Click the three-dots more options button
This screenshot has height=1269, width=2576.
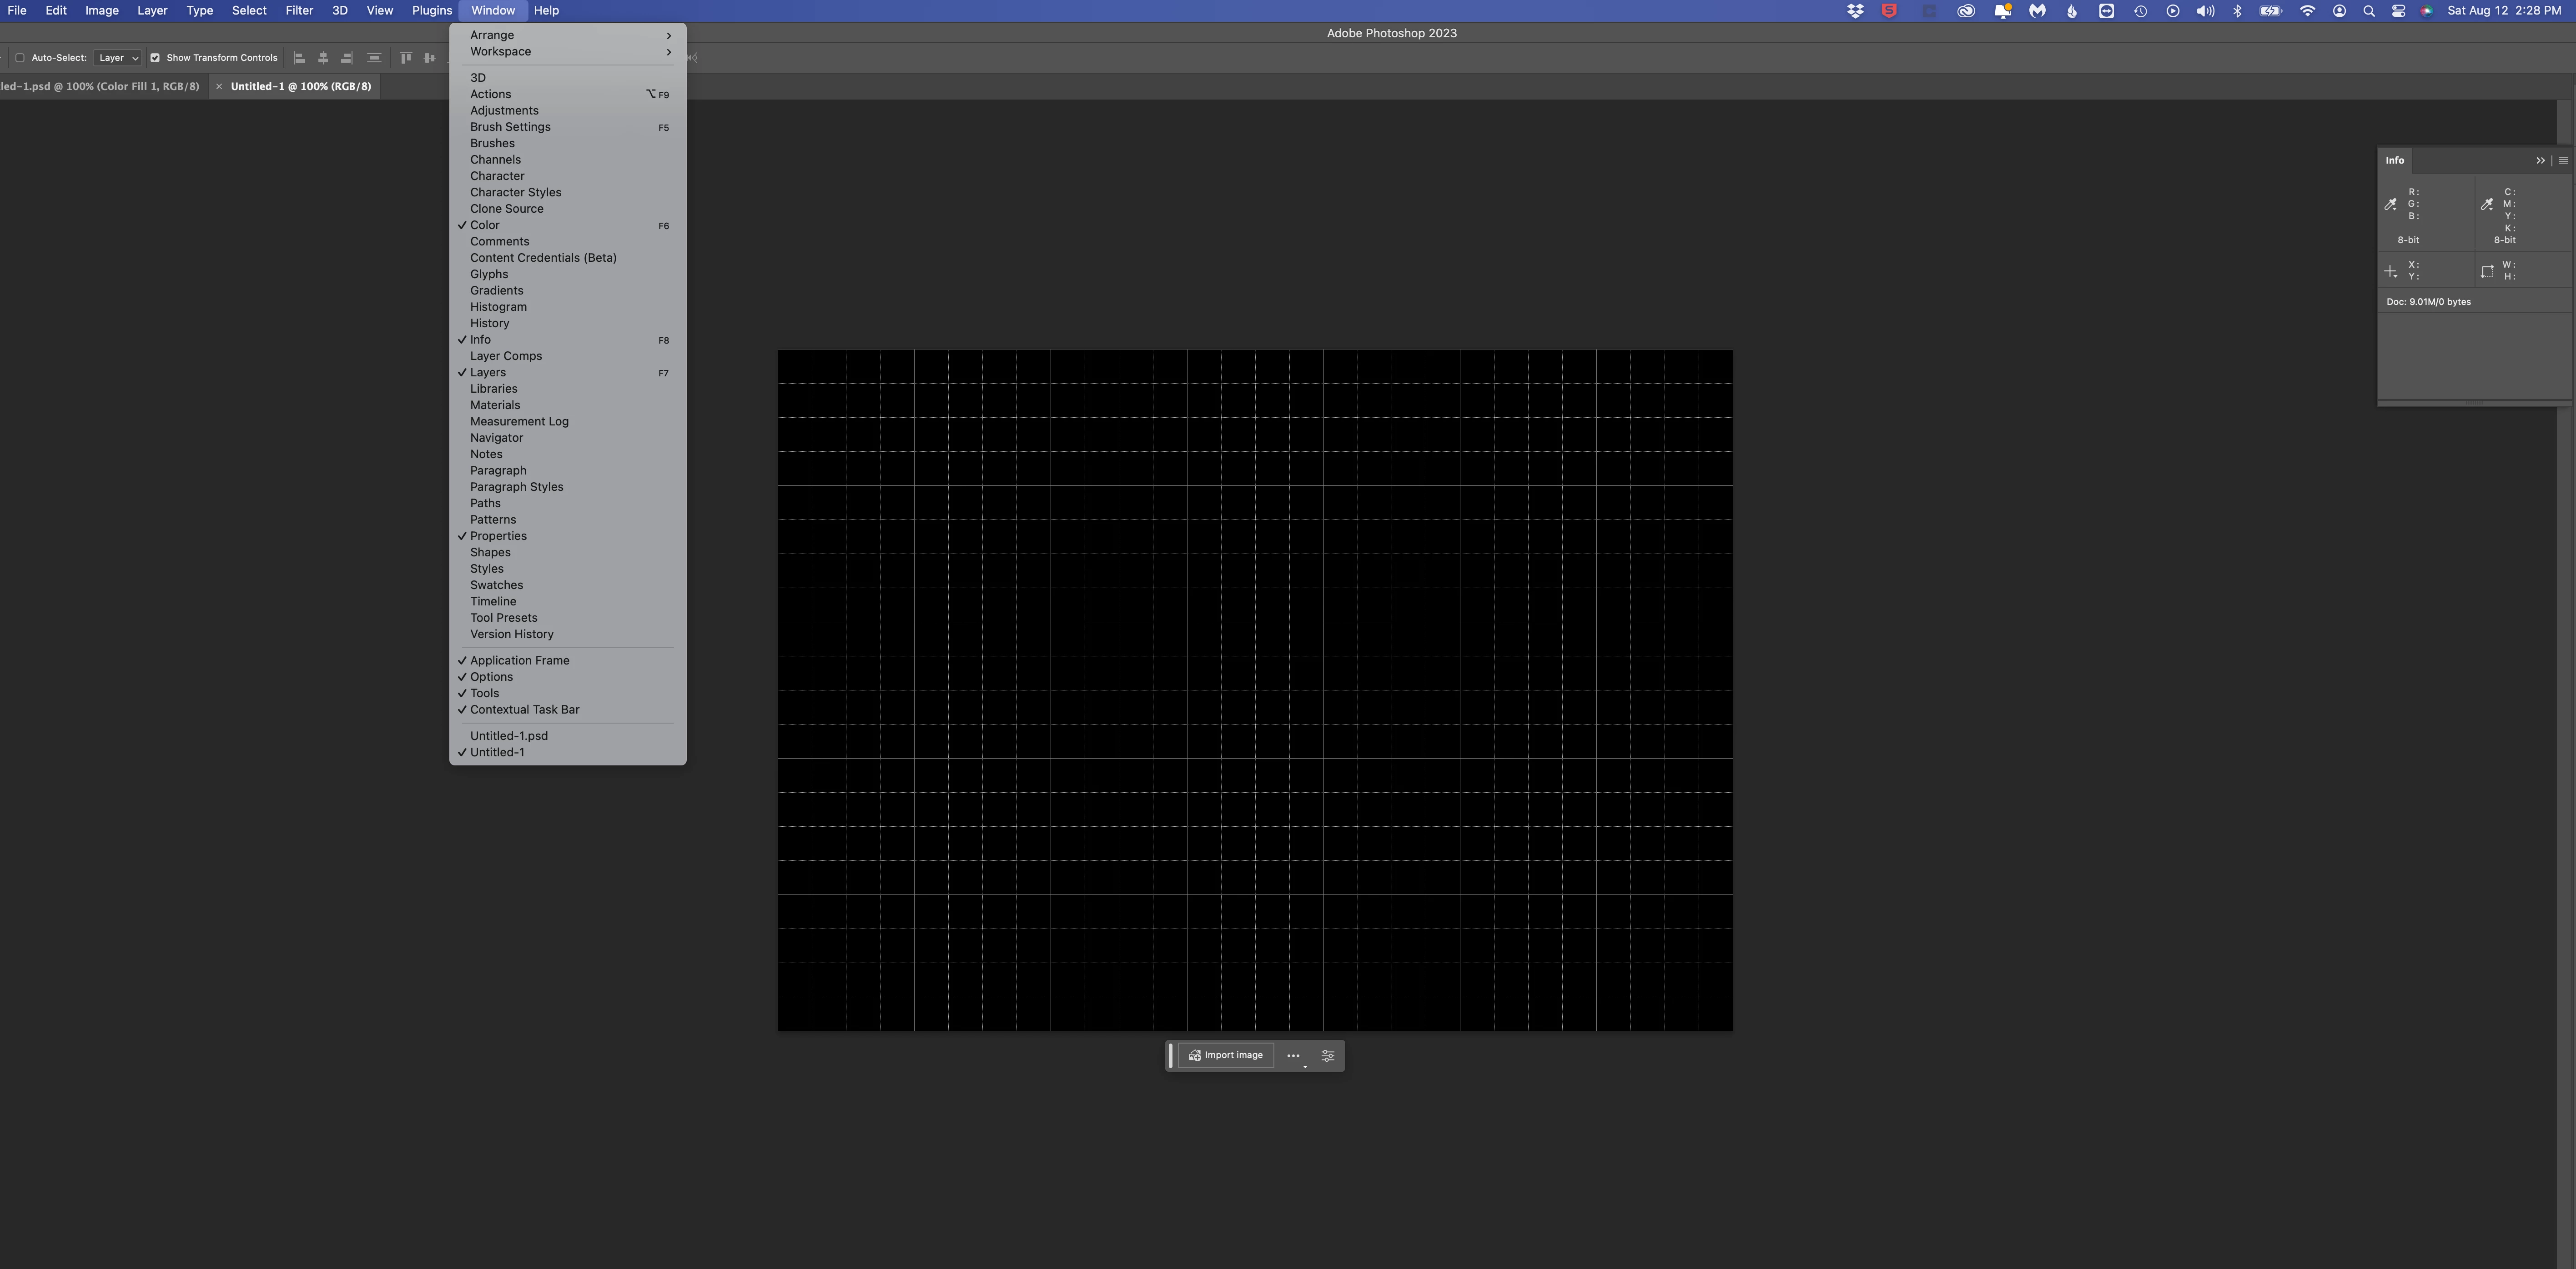point(1293,1056)
